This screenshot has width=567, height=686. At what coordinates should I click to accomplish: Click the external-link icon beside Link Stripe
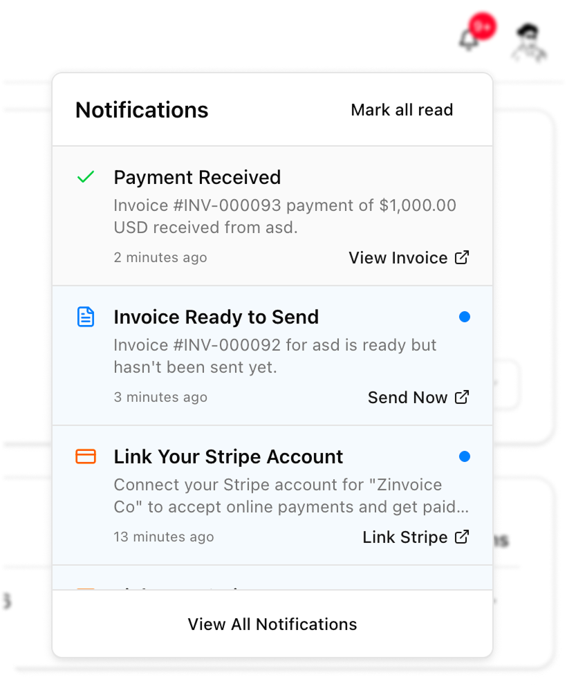coord(462,537)
